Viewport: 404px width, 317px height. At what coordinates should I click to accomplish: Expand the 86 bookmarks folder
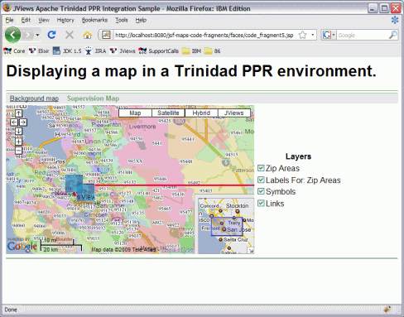(x=212, y=51)
